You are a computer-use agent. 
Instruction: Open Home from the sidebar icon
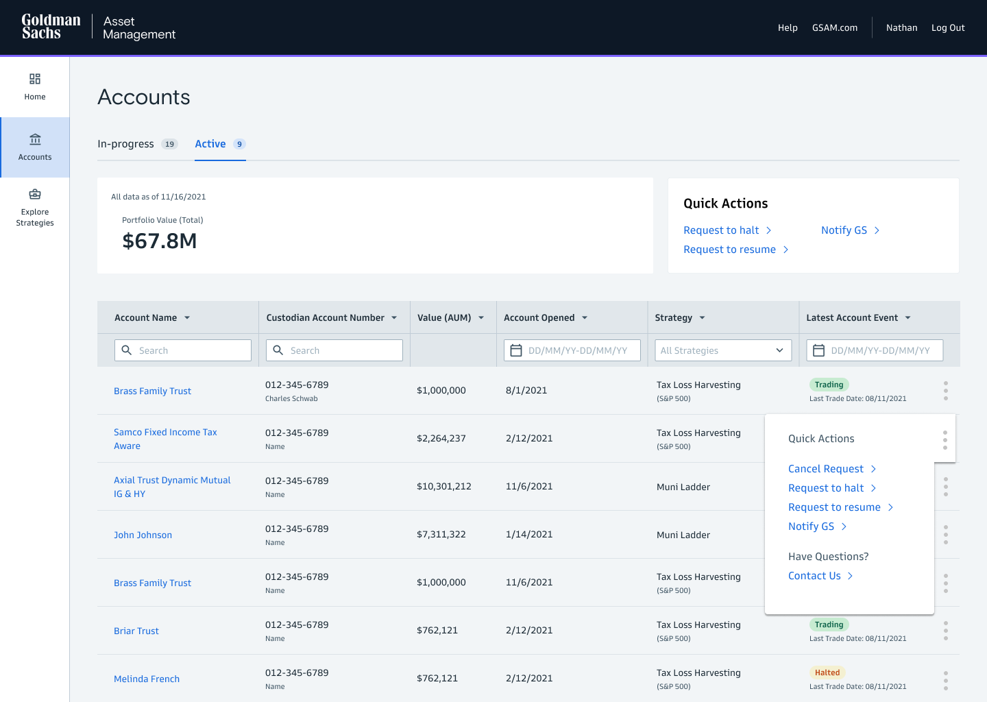coord(35,79)
